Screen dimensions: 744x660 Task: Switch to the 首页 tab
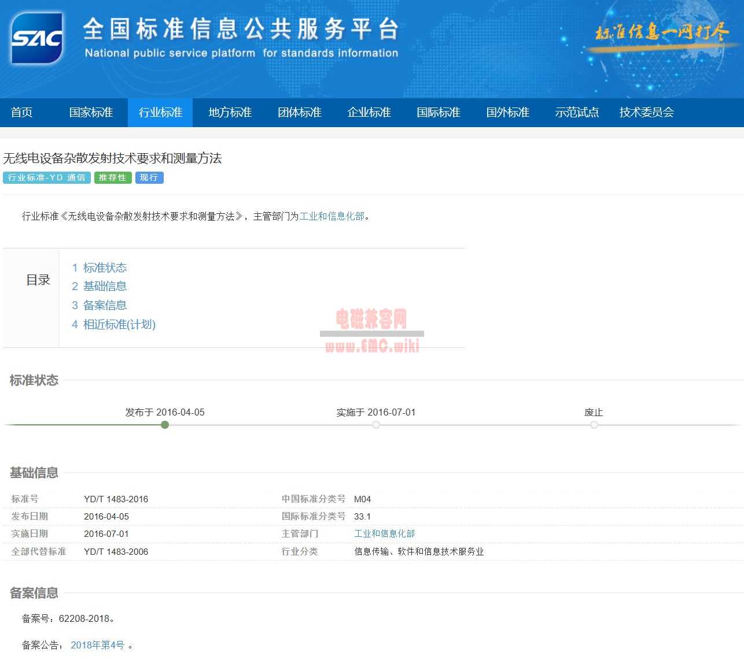pyautogui.click(x=21, y=113)
